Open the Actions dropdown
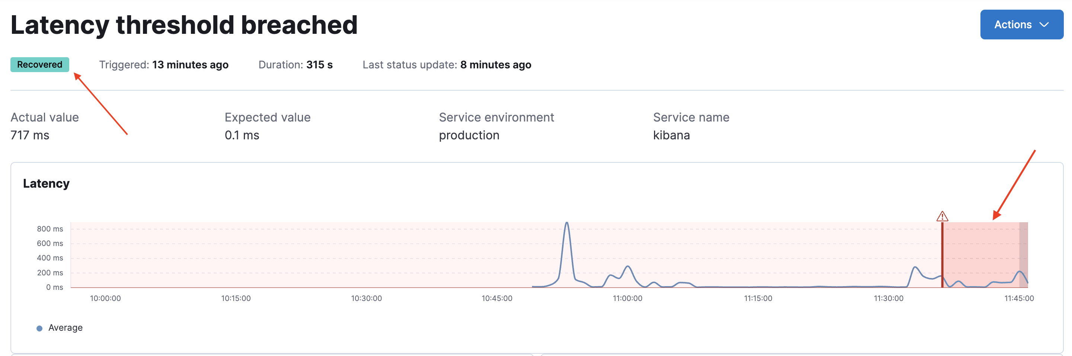Viewport: 1072px width, 356px height. click(1022, 24)
